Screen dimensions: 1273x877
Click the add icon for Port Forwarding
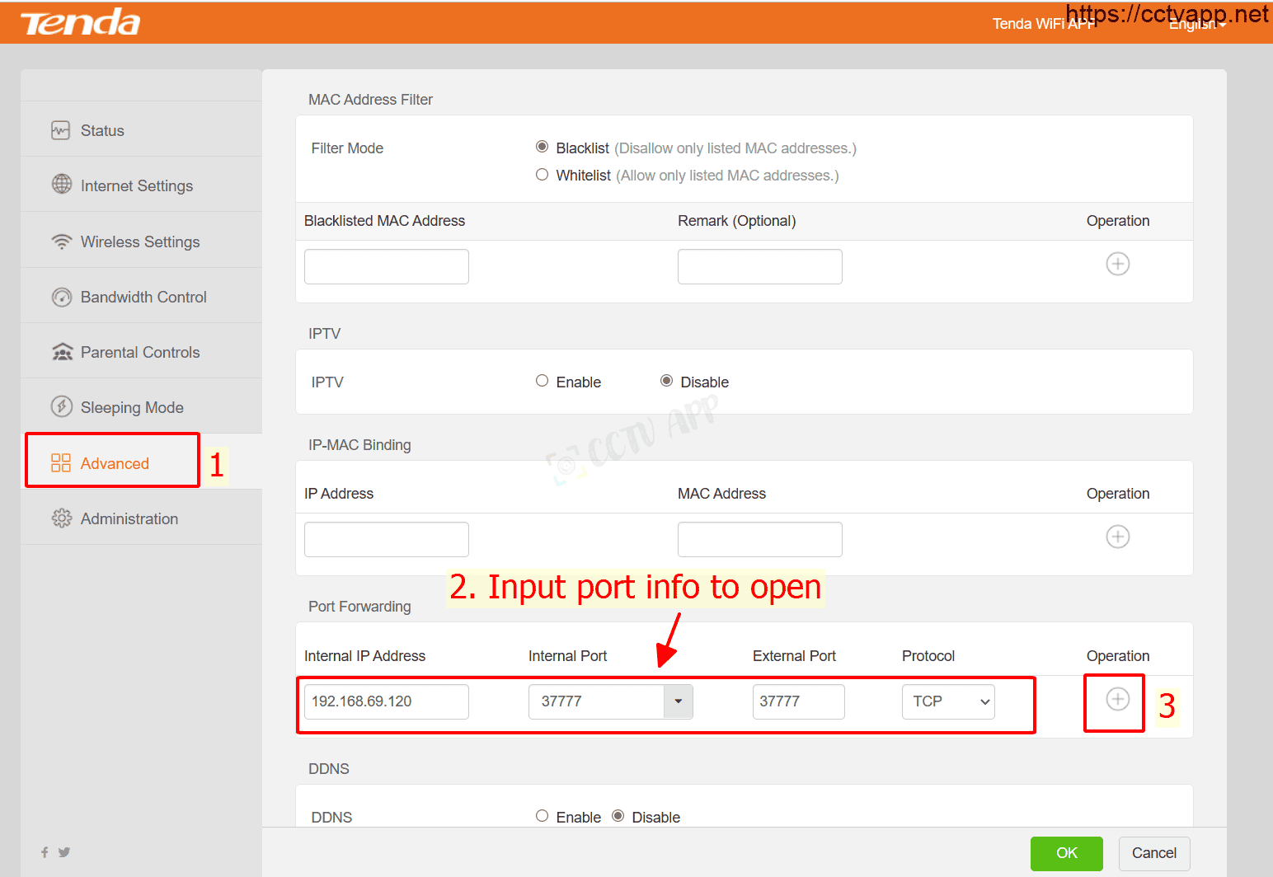(1117, 700)
